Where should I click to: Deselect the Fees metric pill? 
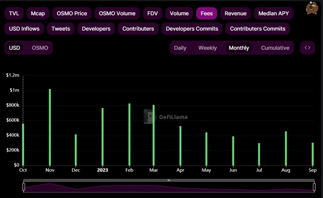tap(206, 13)
